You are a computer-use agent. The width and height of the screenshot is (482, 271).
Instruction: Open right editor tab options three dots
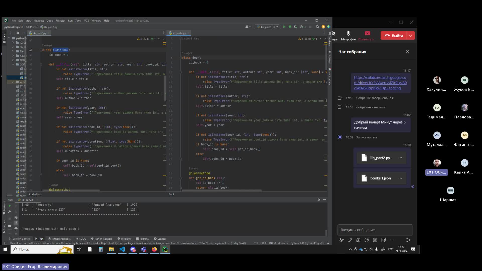325,33
